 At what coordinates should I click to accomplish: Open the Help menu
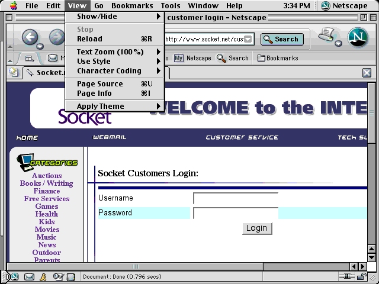click(x=235, y=5)
